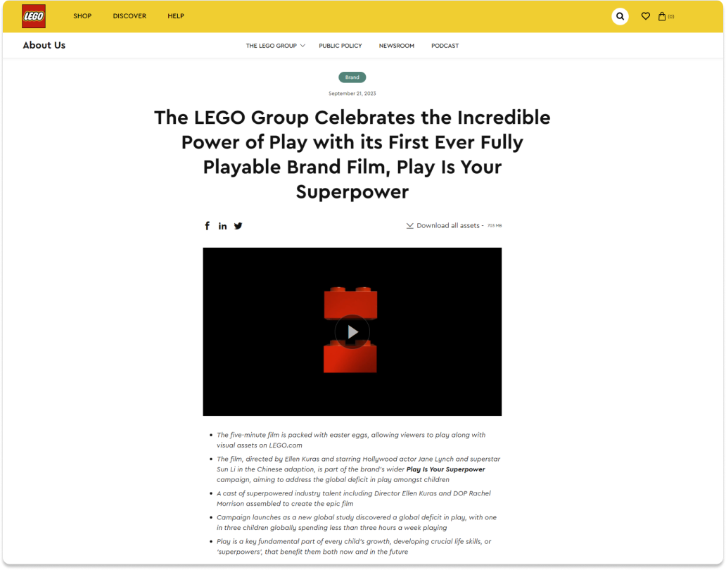The width and height of the screenshot is (726, 570).
Task: Click Download all assets link
Action: (x=447, y=225)
